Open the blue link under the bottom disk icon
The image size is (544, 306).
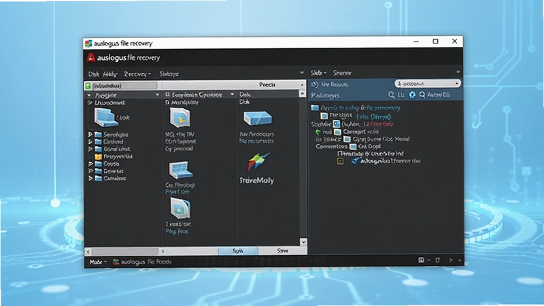click(177, 231)
